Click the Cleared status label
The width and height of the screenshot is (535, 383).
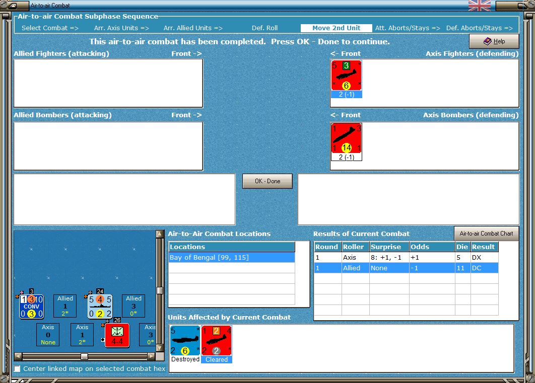(216, 359)
